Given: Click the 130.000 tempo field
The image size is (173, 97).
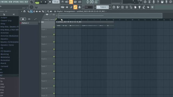Looking at the screenshot, I should pyautogui.click(x=56, y=2).
